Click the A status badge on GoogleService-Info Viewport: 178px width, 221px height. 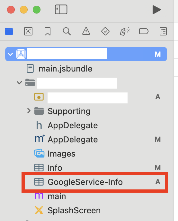click(158, 182)
